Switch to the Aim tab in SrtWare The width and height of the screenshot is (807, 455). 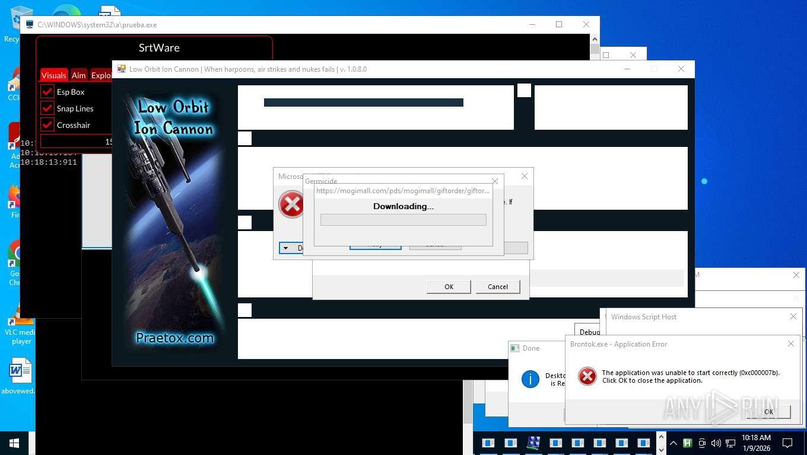(78, 75)
